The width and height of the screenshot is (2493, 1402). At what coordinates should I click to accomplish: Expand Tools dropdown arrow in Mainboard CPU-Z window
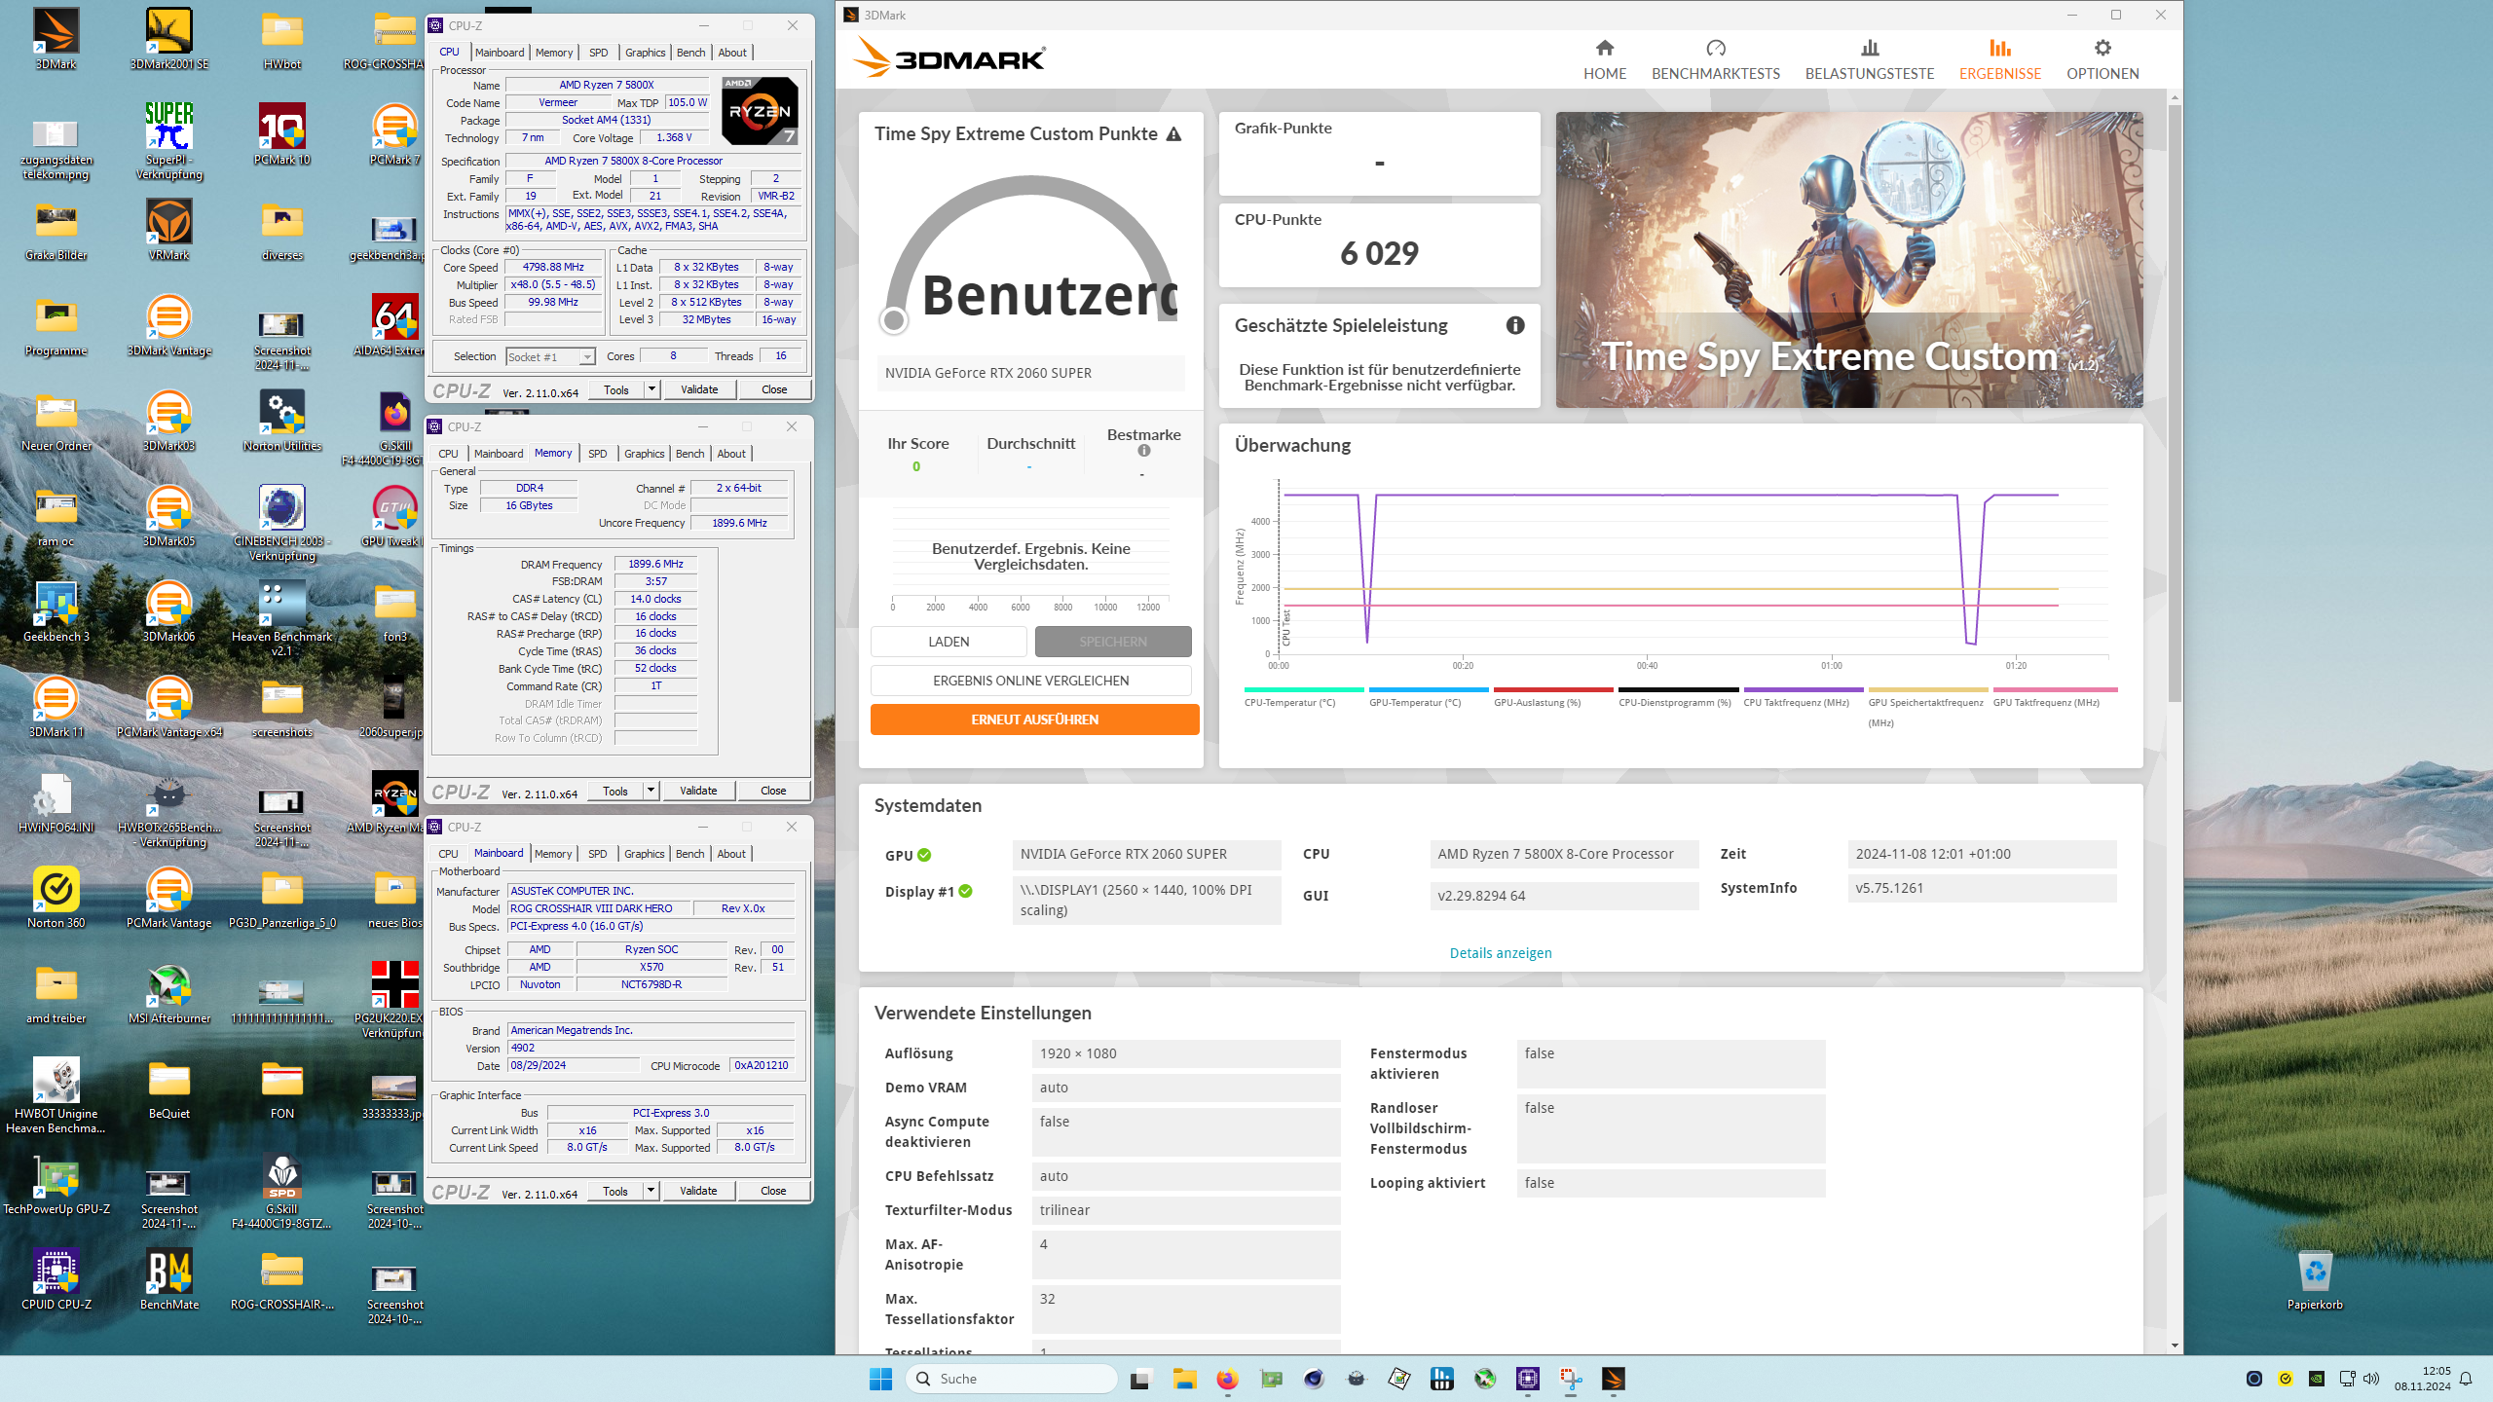coord(651,1191)
